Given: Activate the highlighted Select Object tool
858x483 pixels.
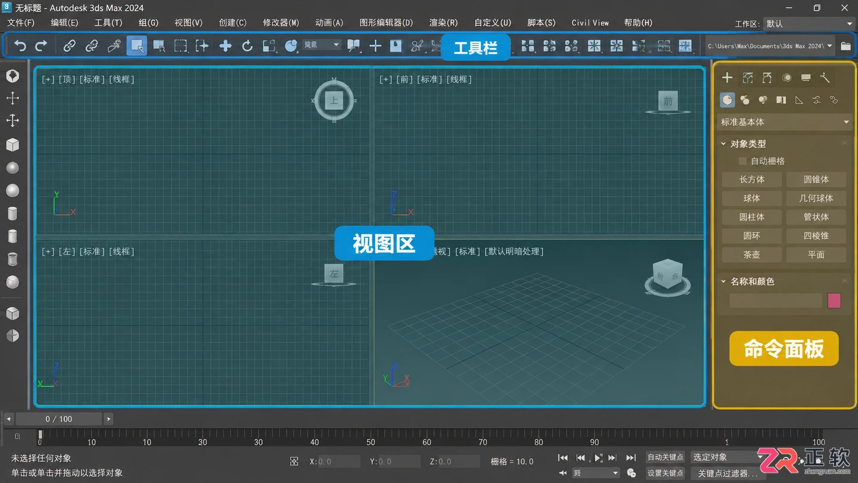Looking at the screenshot, I should [136, 45].
